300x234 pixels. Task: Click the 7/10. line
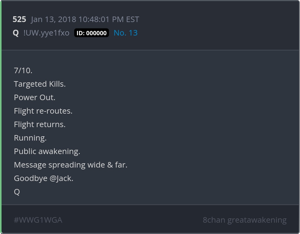pos(23,70)
